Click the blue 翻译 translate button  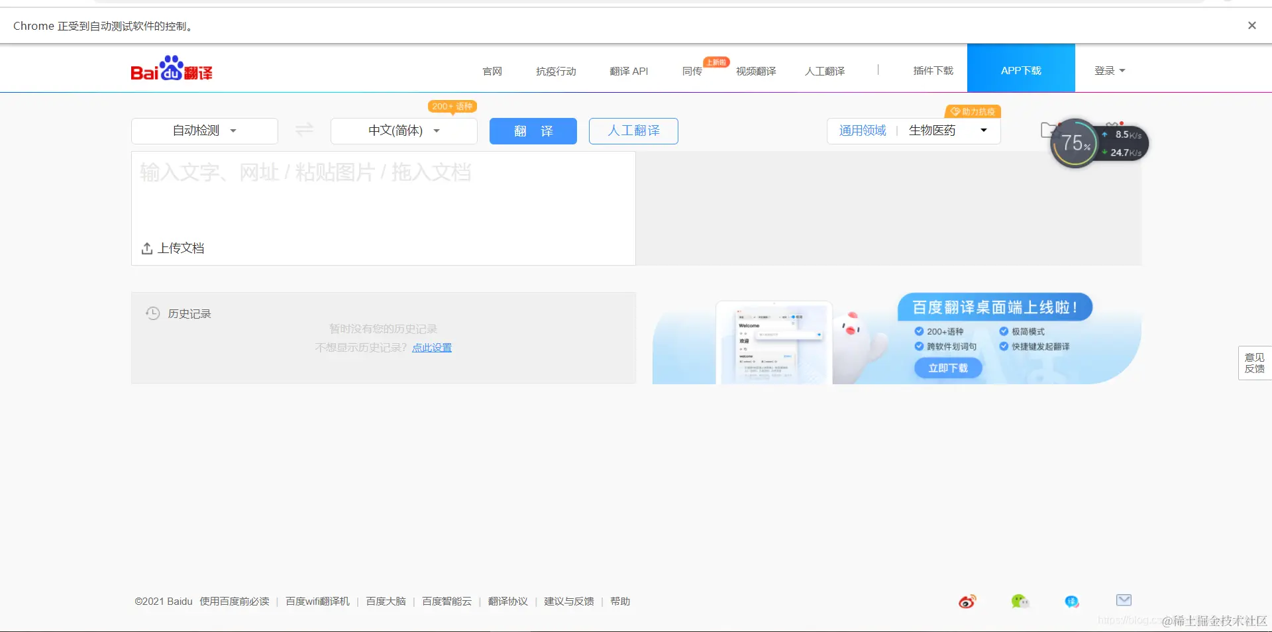[533, 131]
